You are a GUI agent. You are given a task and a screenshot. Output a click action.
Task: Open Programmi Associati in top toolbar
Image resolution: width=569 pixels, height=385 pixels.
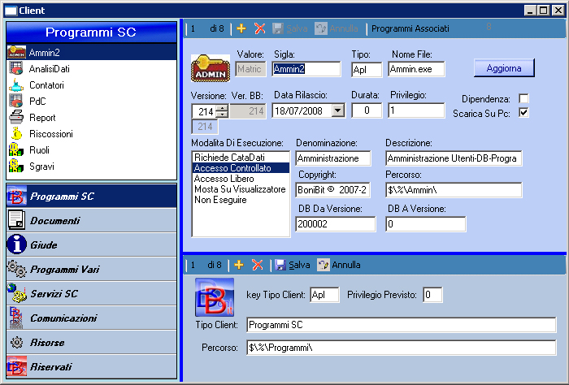(410, 28)
